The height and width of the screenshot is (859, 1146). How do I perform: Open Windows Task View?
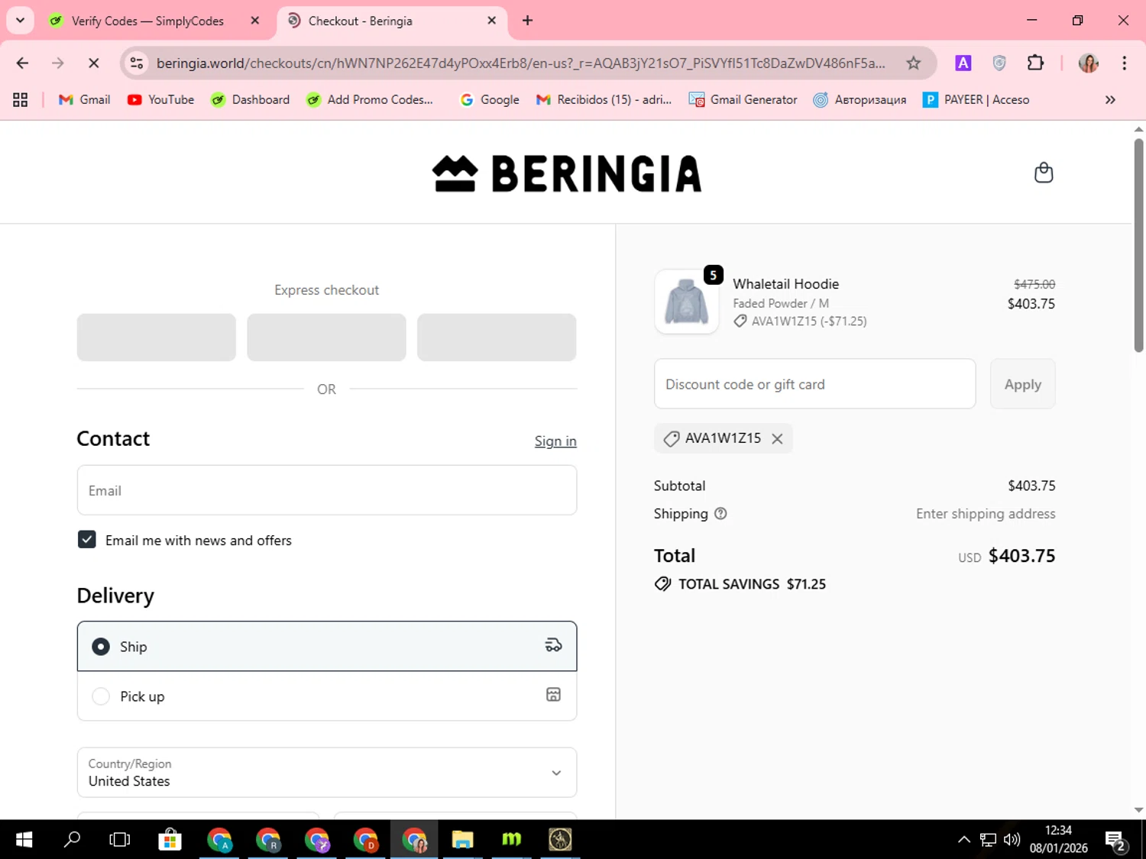(120, 840)
